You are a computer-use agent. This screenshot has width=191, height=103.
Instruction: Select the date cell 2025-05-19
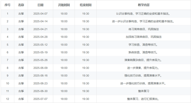41,52
